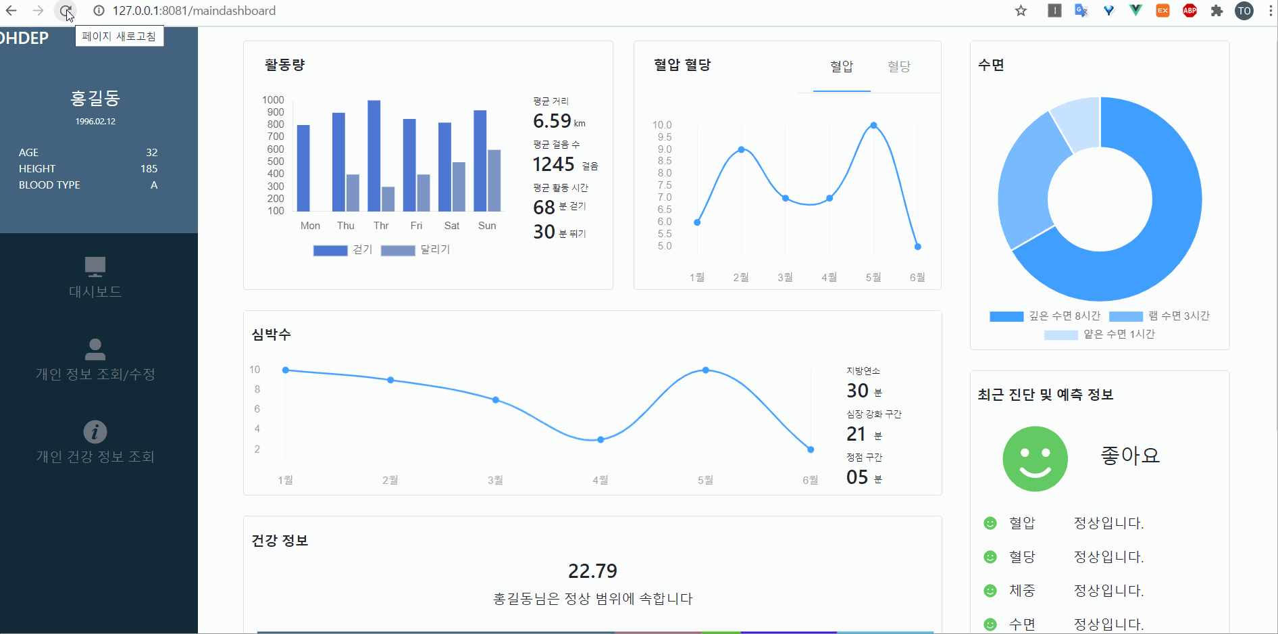Reload the page with the refresh button
The image size is (1278, 634).
66,11
